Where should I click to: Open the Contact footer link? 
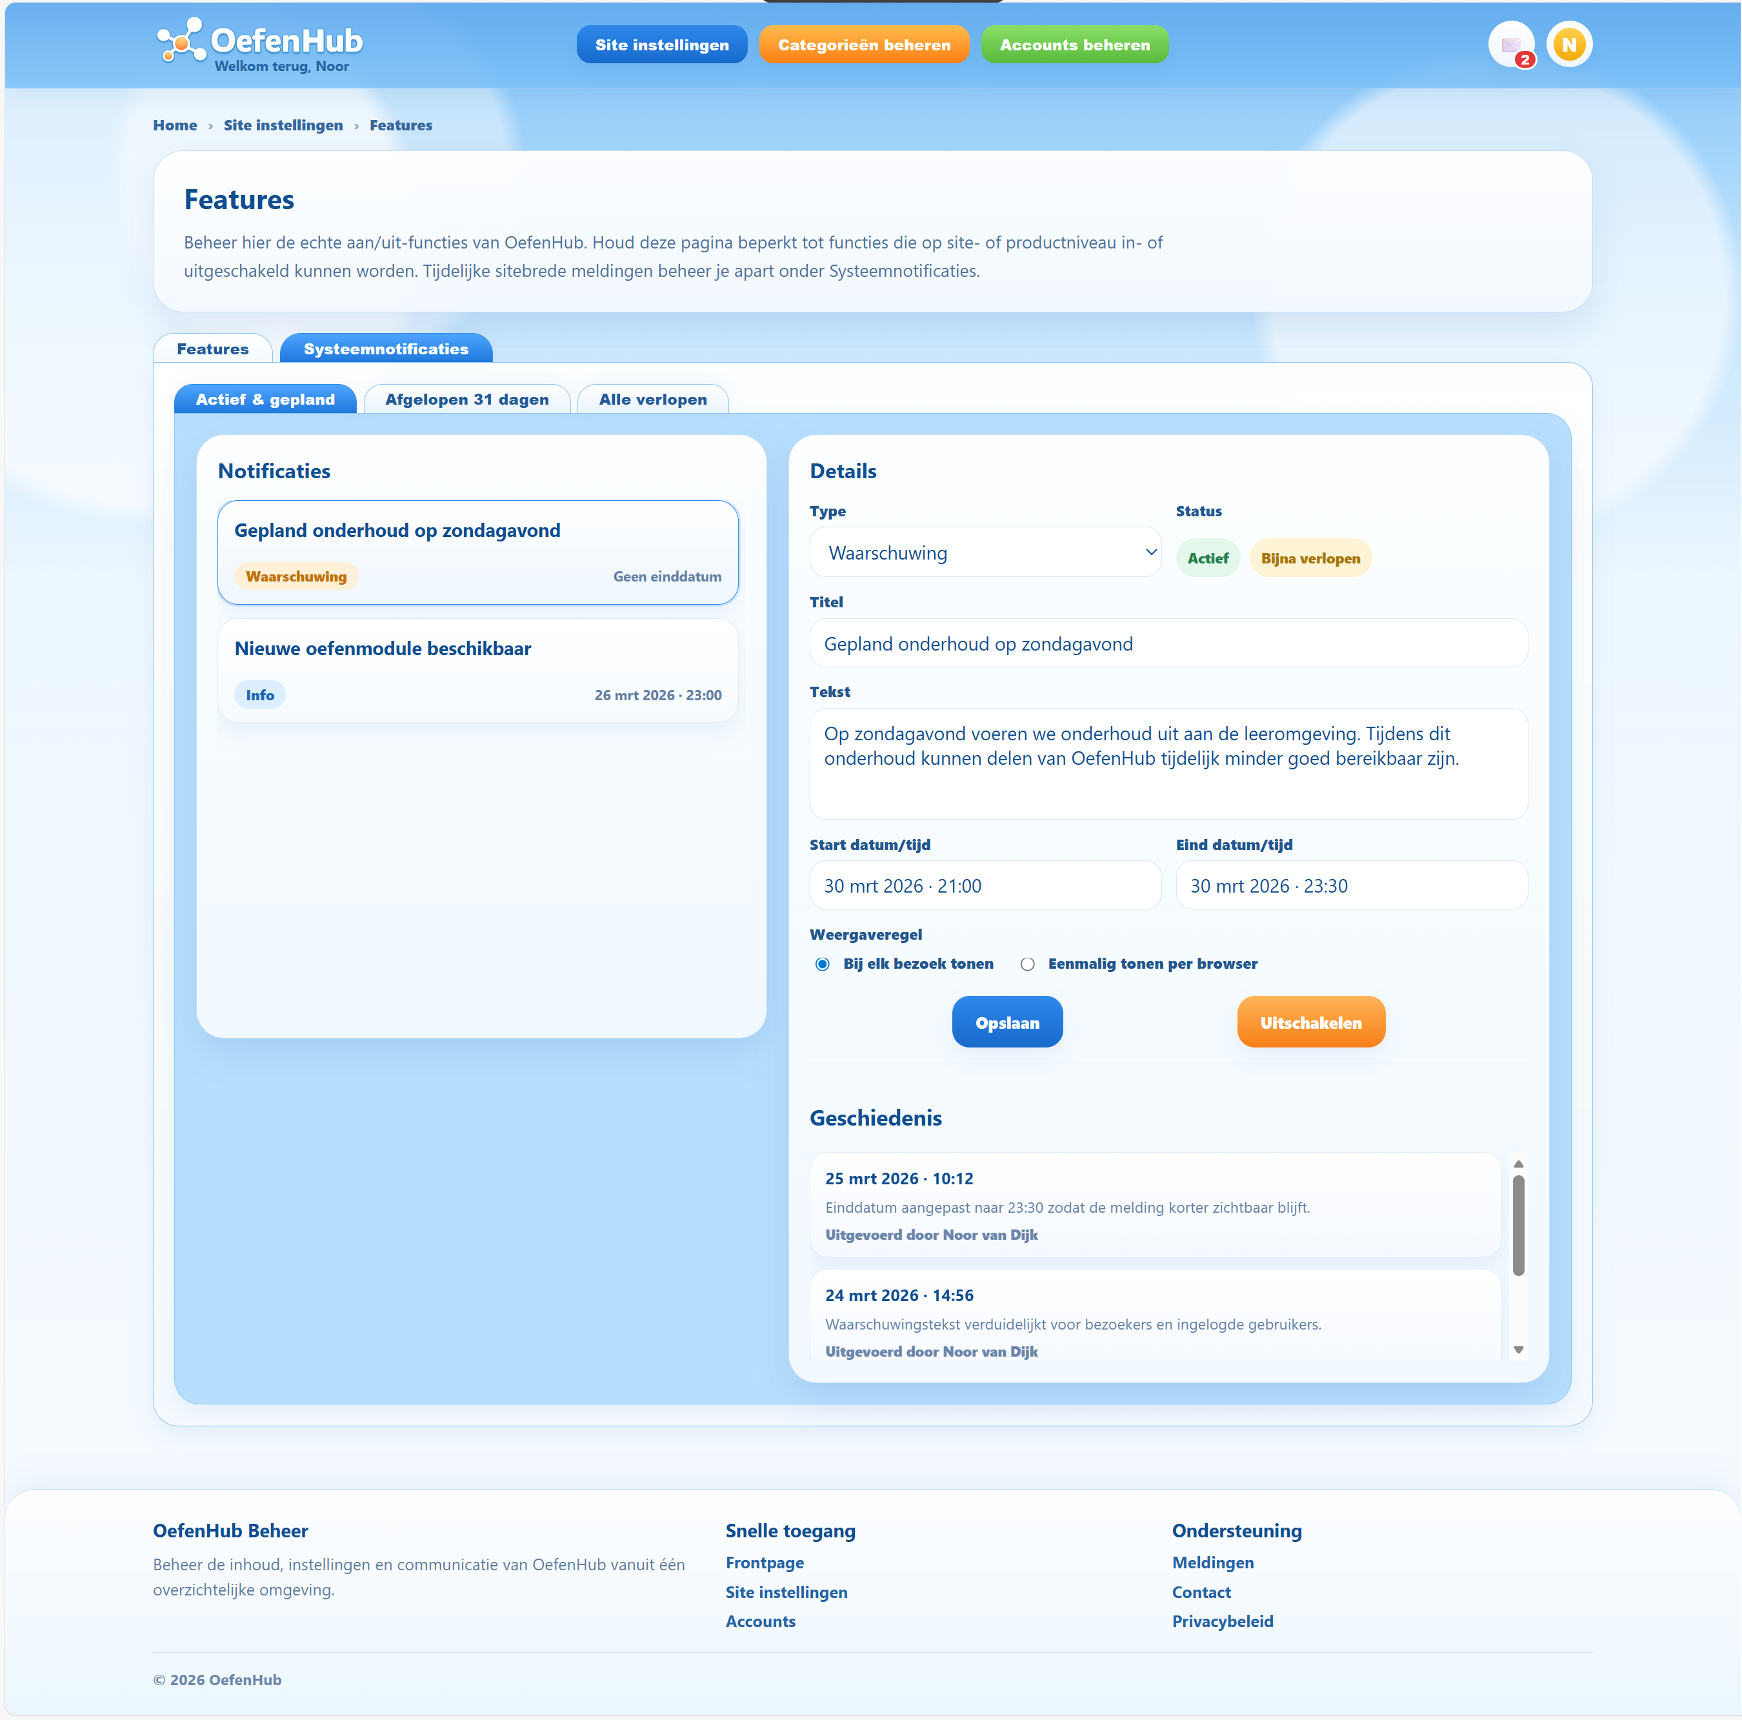click(1201, 1592)
